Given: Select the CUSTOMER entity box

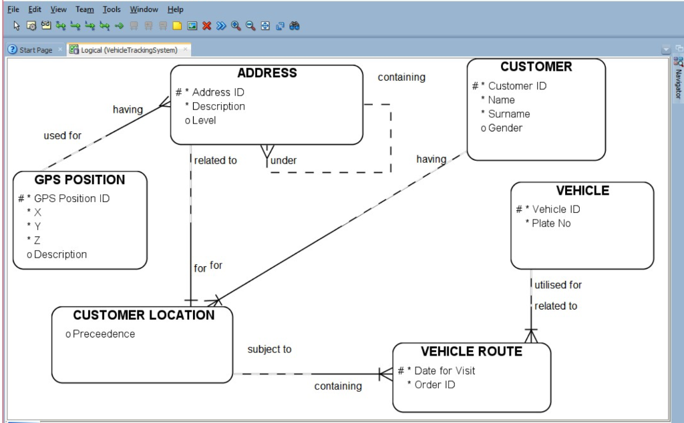Looking at the screenshot, I should click(536, 110).
